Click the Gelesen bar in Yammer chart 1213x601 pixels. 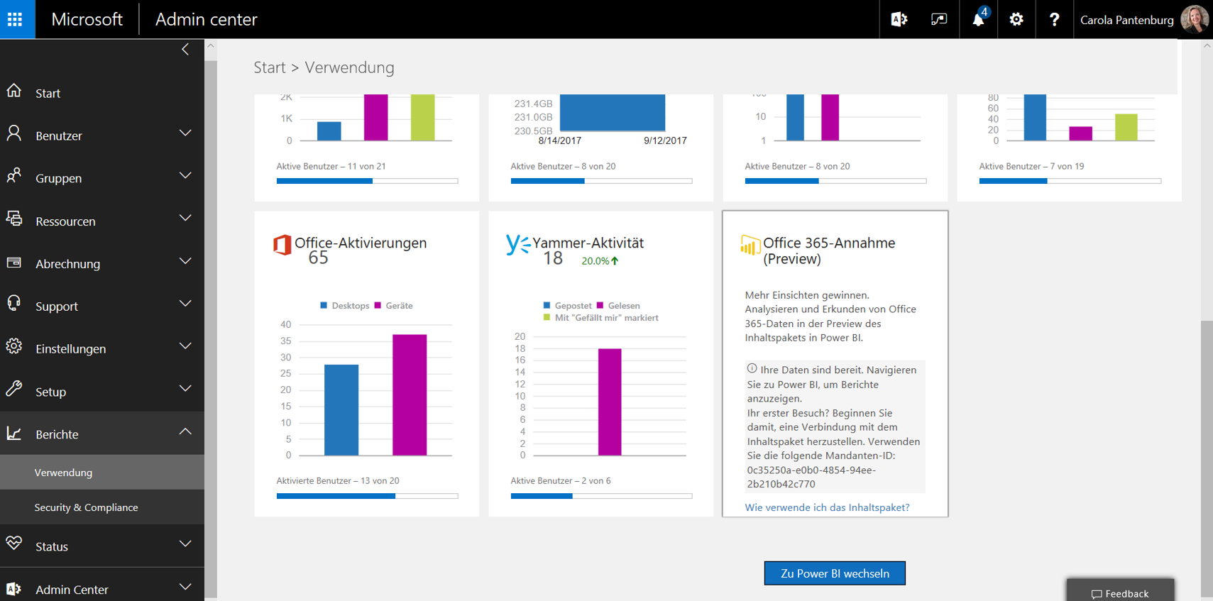[610, 402]
